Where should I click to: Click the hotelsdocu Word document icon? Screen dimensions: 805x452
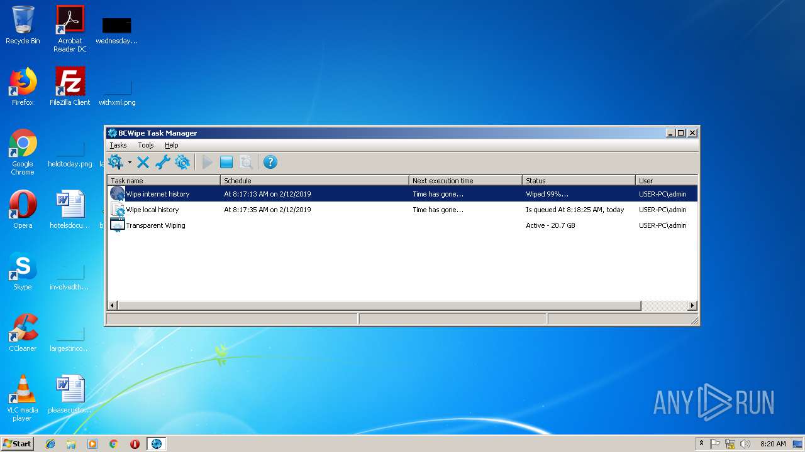[x=70, y=210]
